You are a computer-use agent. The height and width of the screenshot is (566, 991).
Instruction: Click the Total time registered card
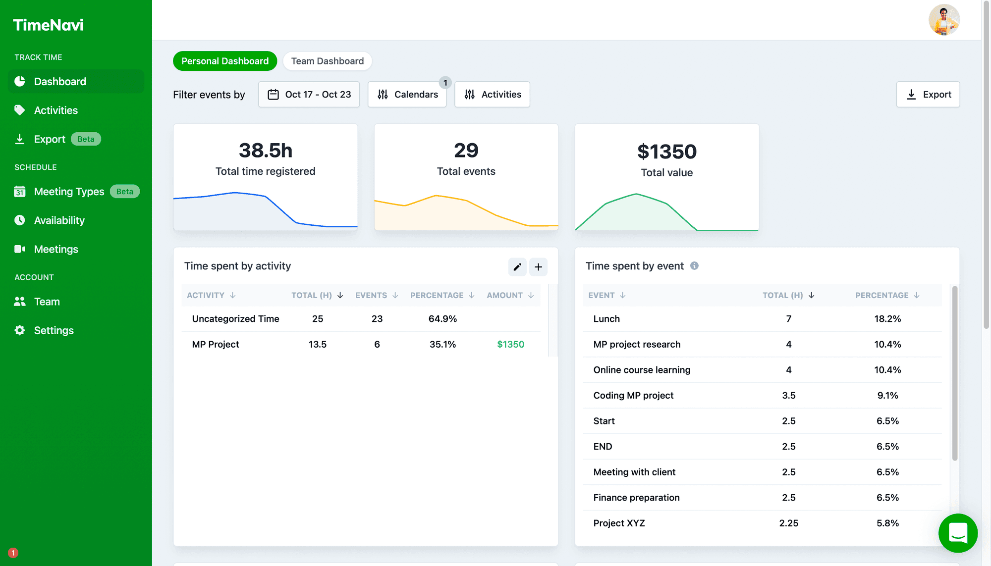coord(266,177)
